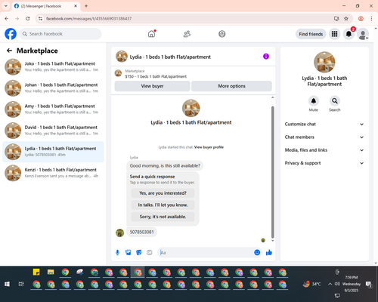Click the Aa message input field

(x=206, y=252)
